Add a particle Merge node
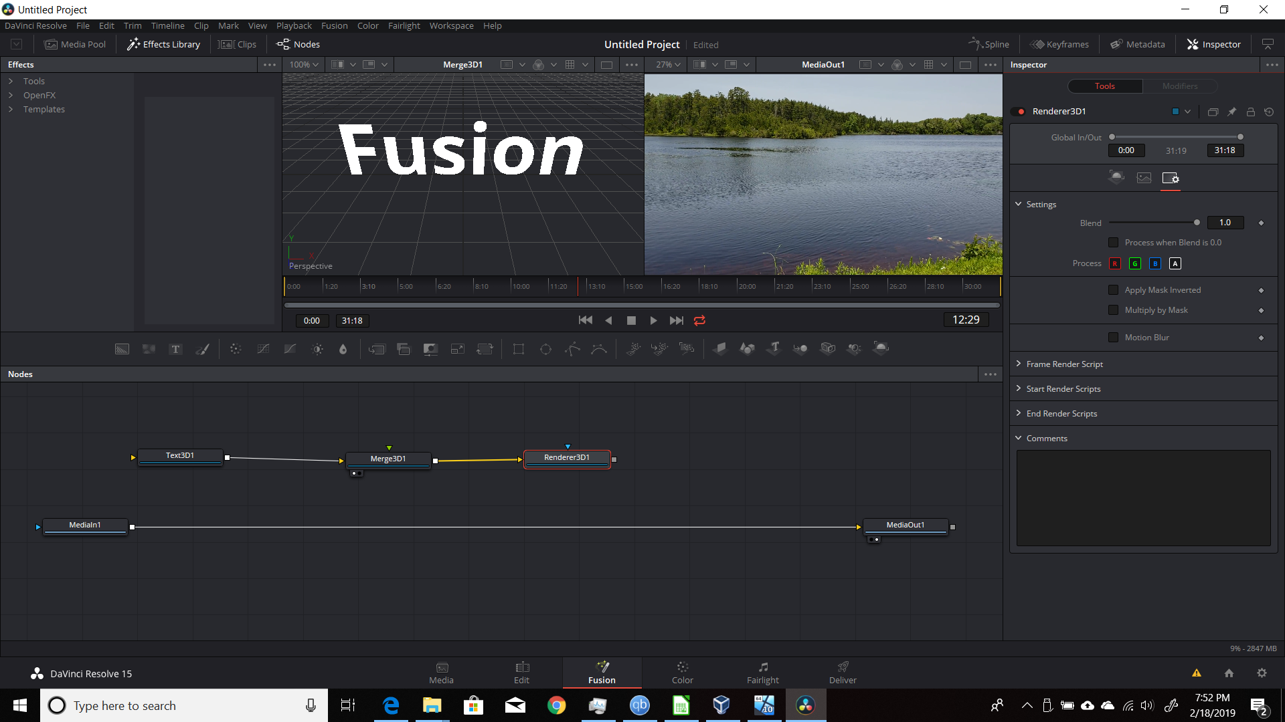Screen dimensions: 1285x722 660,348
